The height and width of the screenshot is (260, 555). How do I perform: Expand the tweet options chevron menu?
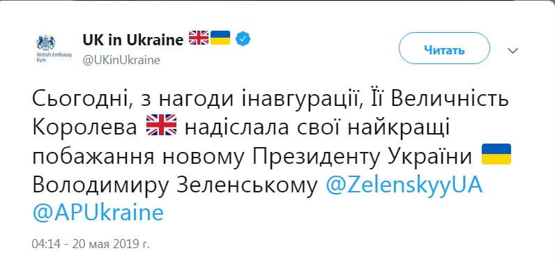click(x=512, y=51)
